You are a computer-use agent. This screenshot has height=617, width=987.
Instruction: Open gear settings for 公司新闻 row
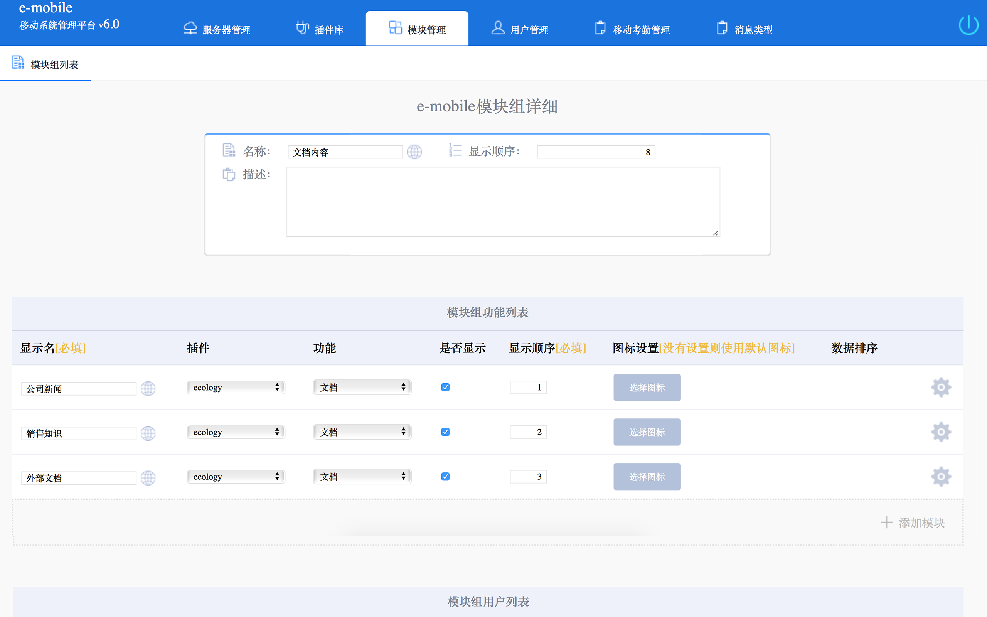click(x=941, y=387)
